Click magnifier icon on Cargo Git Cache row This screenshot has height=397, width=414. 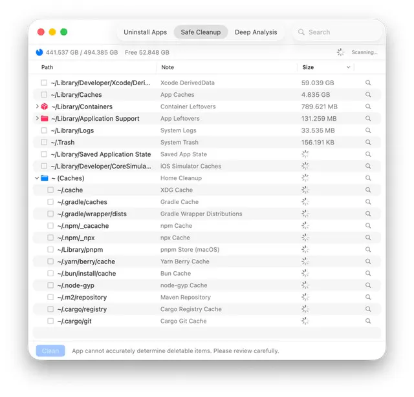click(368, 321)
